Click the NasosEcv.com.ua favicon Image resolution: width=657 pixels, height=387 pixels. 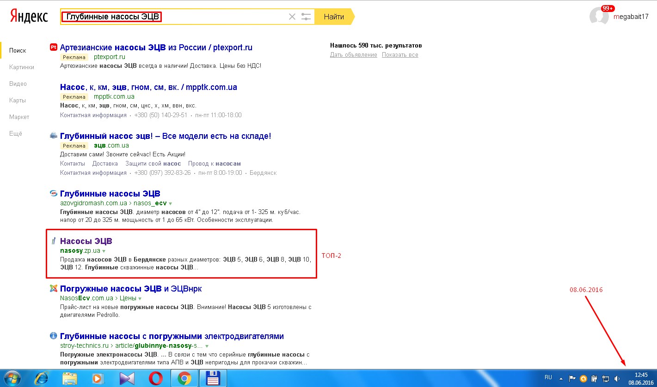(53, 288)
